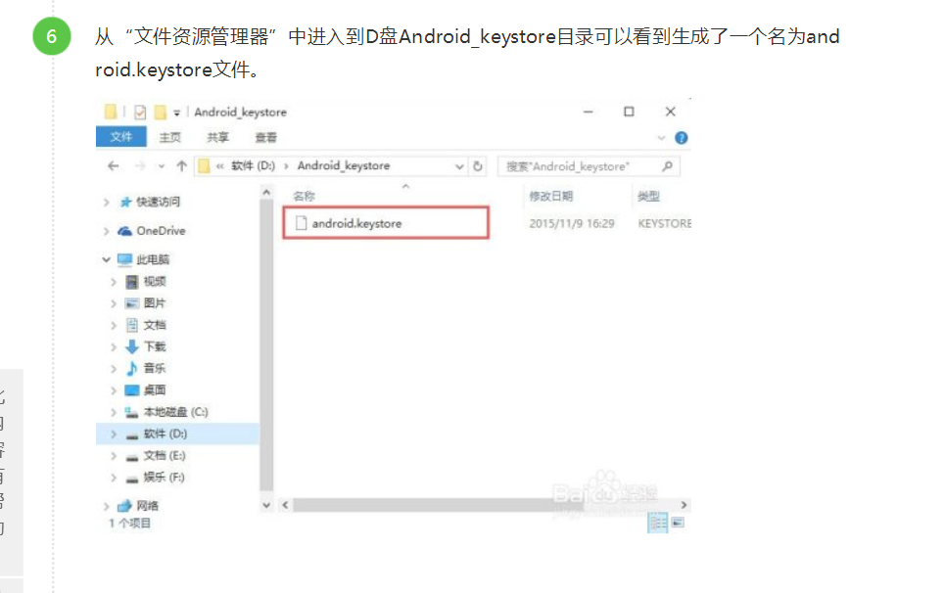944x593 pixels.
Task: Click the Refresh icon in the address bar
Action: coord(478,166)
